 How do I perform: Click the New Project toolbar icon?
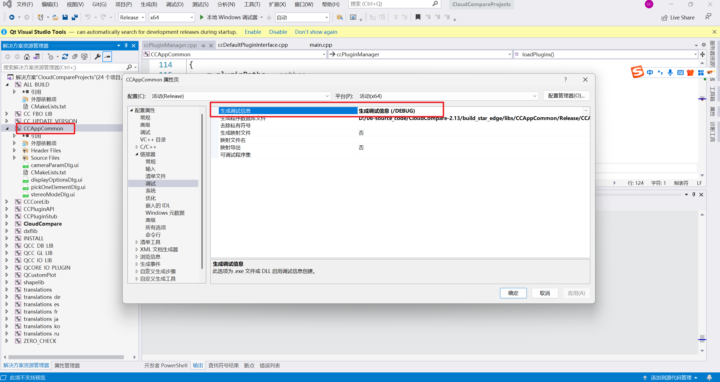coord(40,17)
